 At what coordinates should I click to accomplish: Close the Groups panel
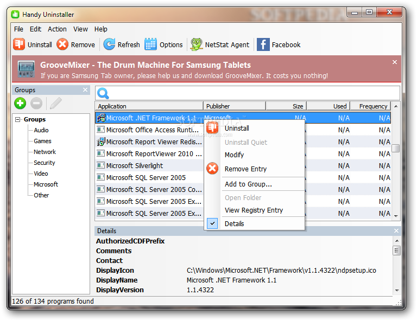coord(85,90)
